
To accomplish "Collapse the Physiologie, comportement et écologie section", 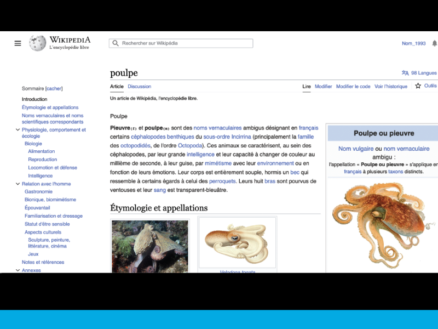I will 18,130.
